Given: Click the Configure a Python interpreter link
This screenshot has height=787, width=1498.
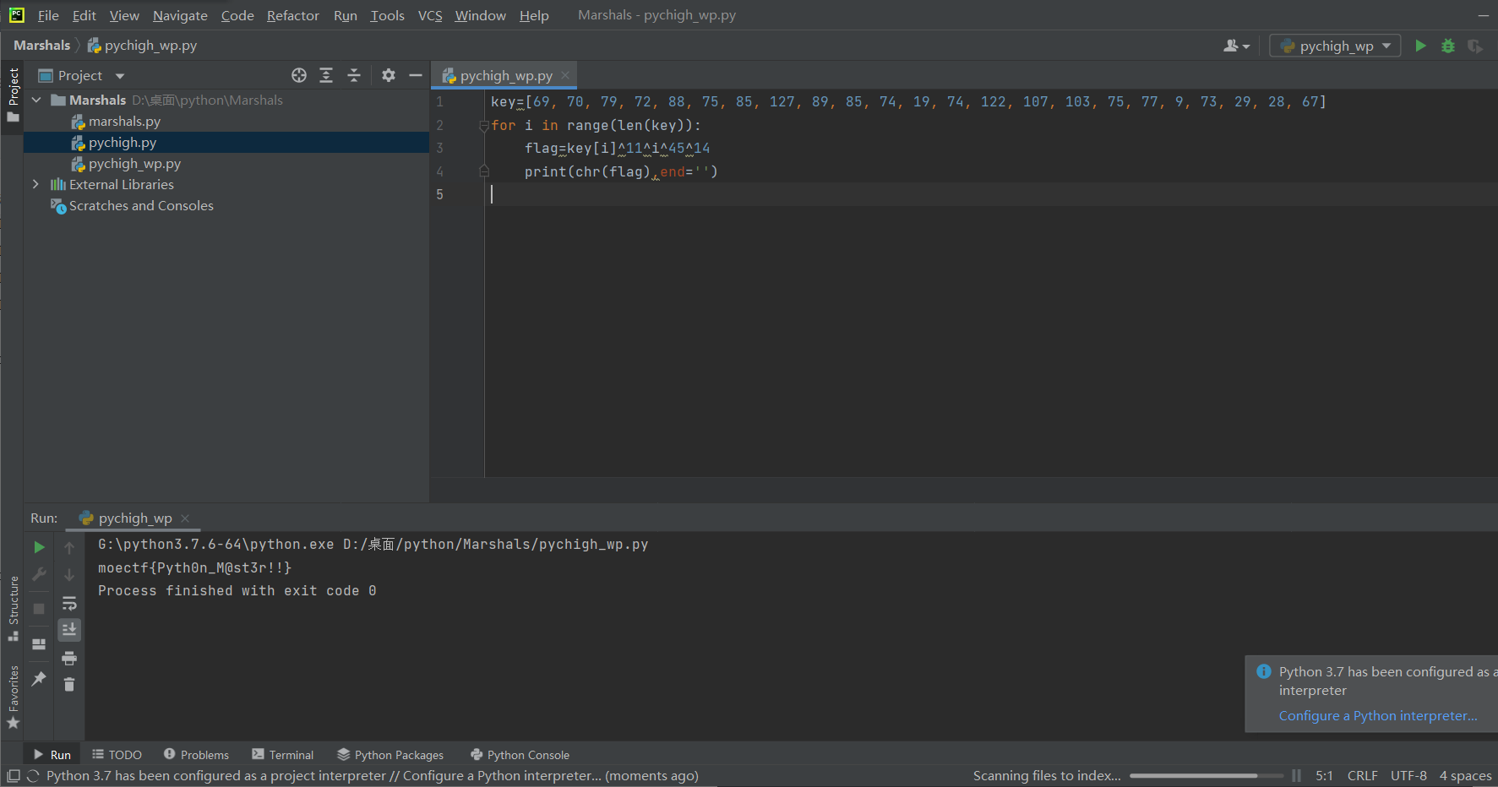Looking at the screenshot, I should pyautogui.click(x=1378, y=715).
